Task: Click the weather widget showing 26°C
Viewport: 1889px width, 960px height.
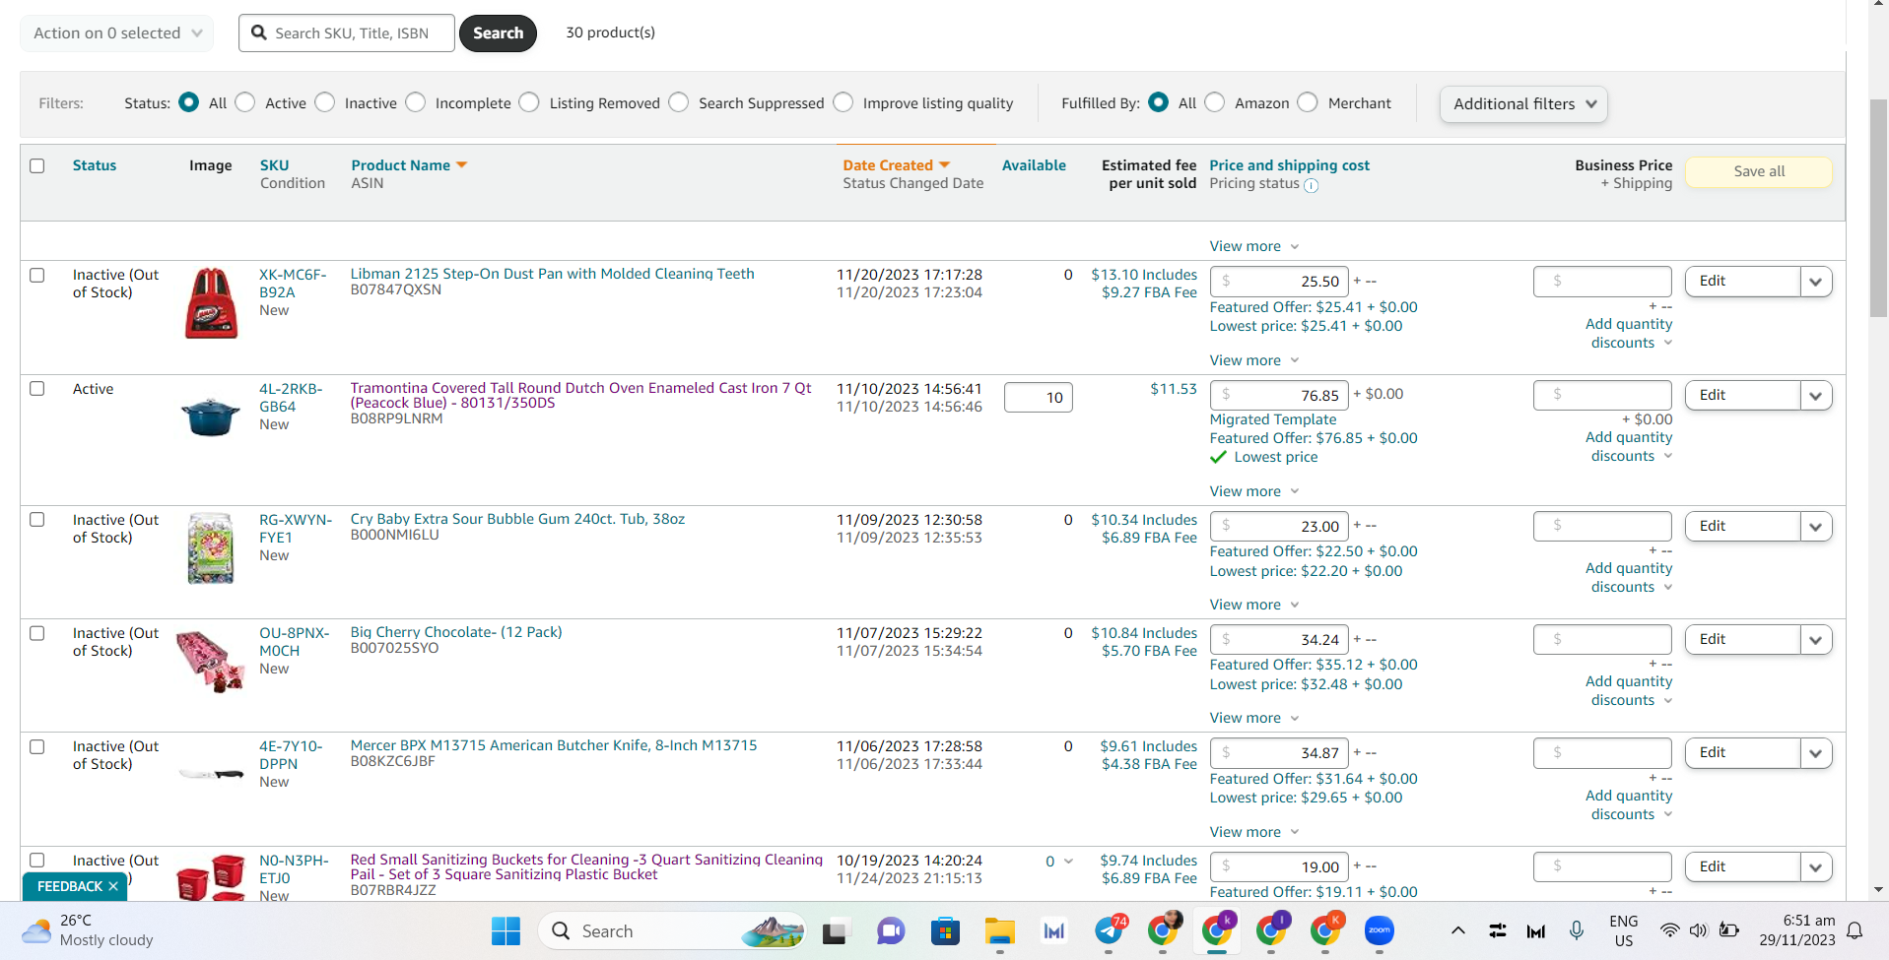Action: [89, 930]
